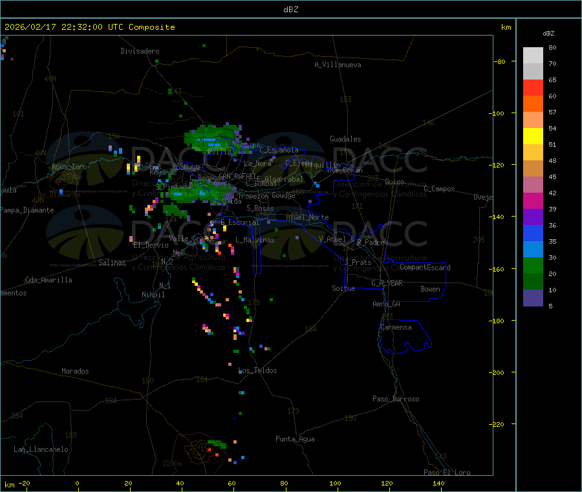Select the Bowen map label
582x492 pixels.
431,289
